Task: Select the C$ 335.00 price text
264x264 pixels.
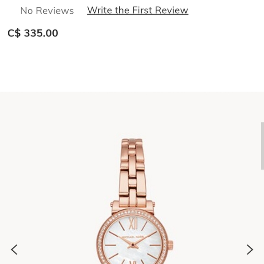Action: 33,33
